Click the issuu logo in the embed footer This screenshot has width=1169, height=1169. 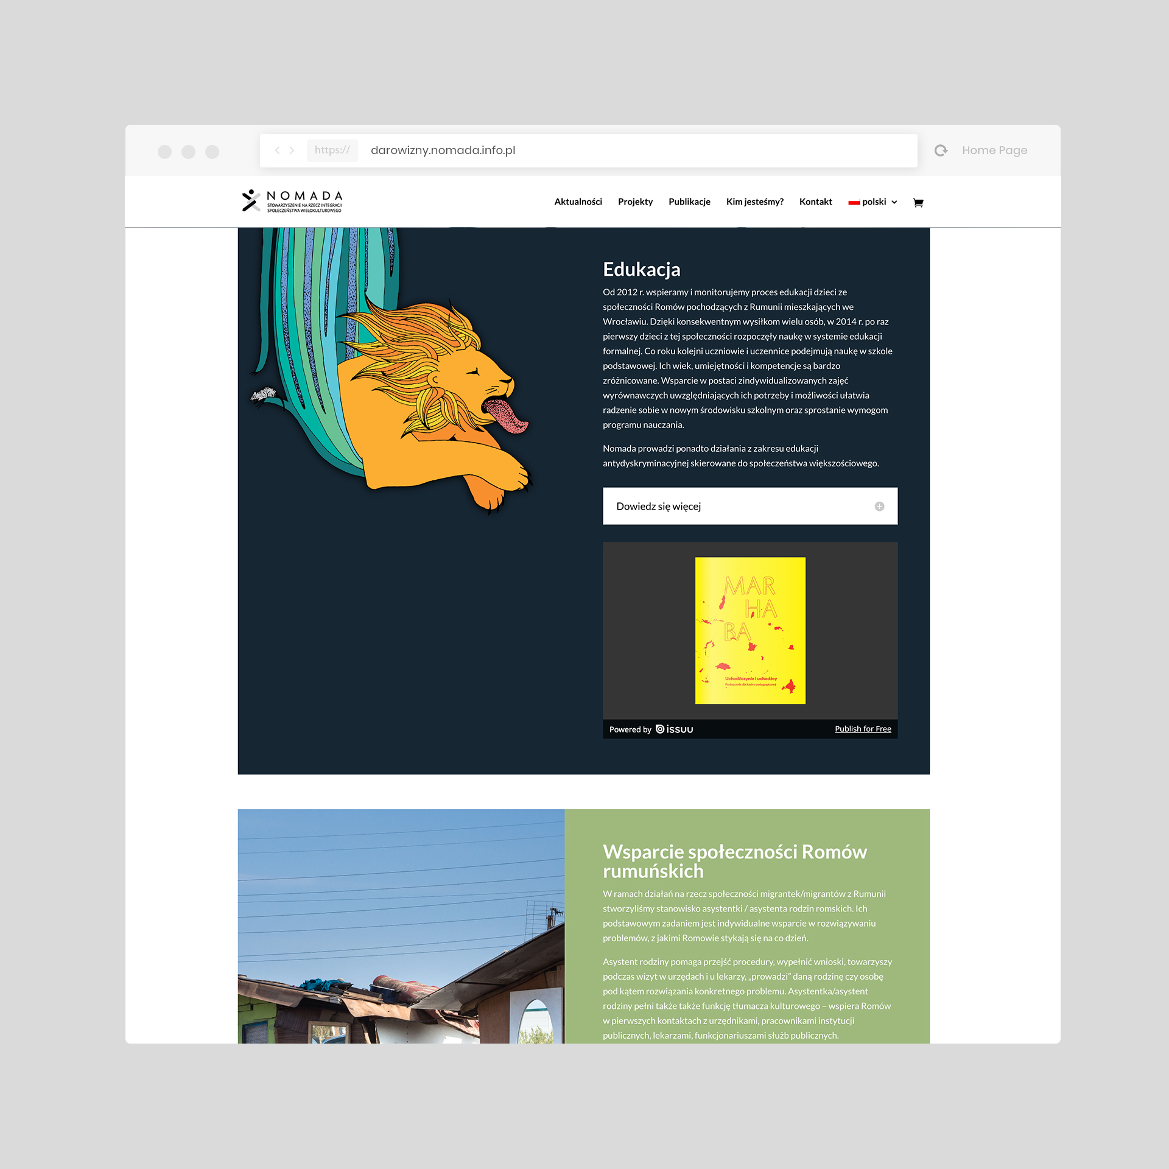(675, 729)
